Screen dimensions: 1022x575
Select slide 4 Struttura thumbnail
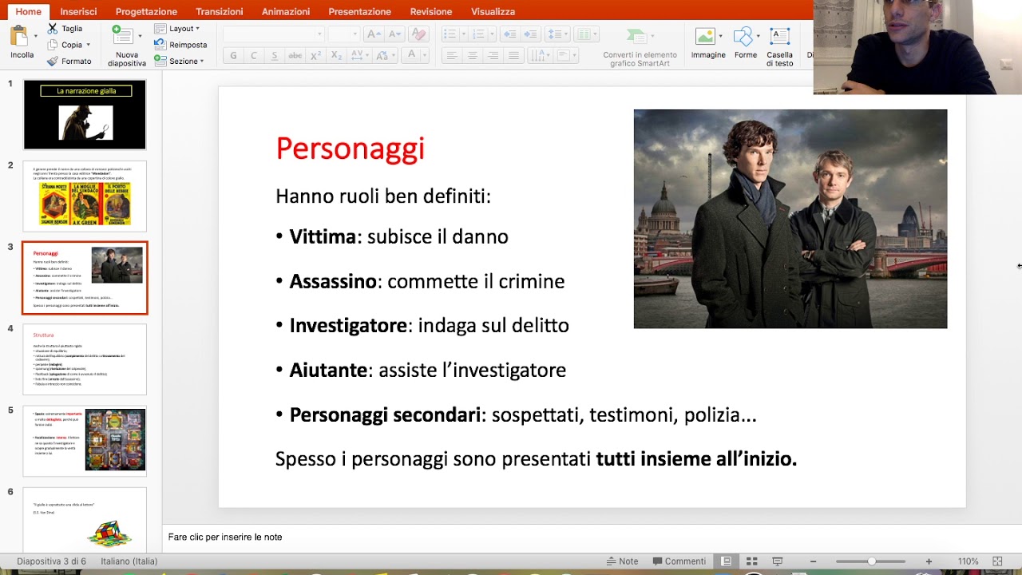tap(85, 359)
